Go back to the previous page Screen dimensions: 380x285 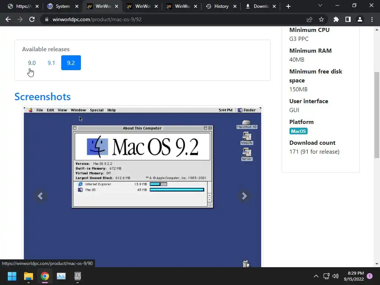(8, 19)
